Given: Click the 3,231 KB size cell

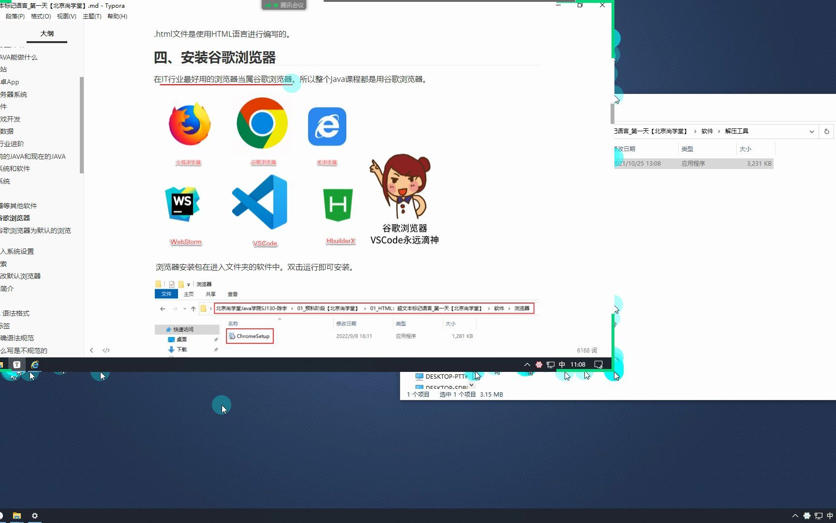Looking at the screenshot, I should tap(759, 164).
